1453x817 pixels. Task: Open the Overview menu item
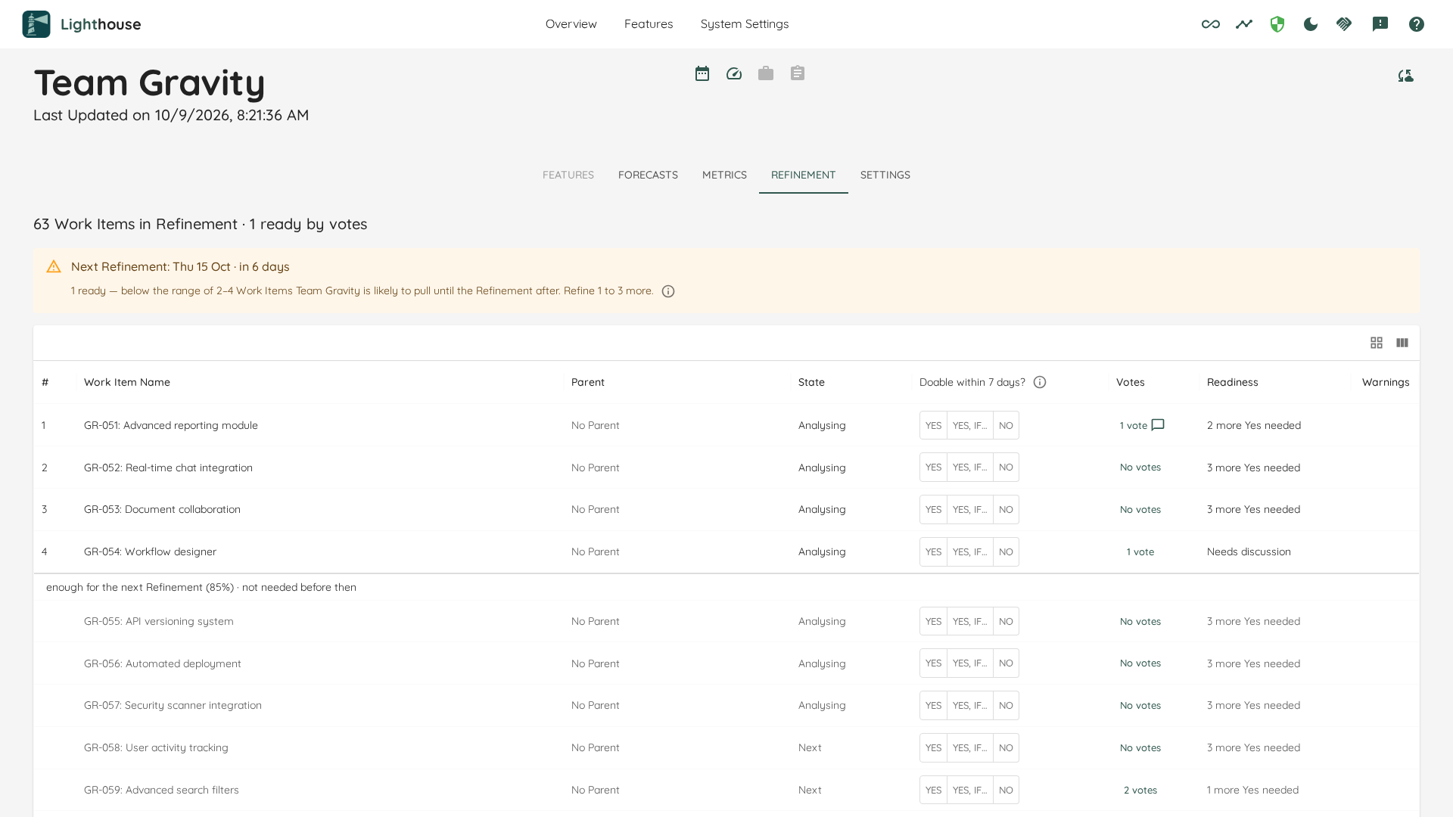571,24
